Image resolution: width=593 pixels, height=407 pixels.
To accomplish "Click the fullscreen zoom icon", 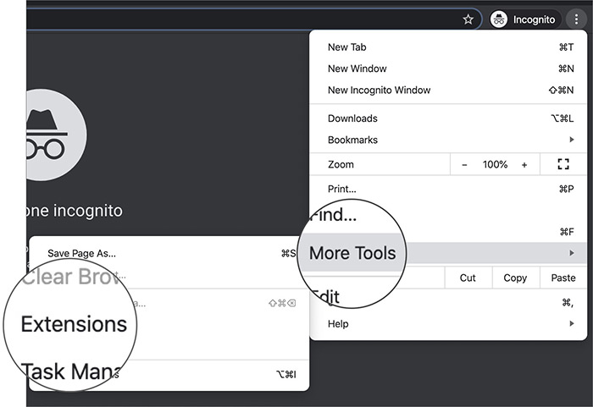I will click(x=563, y=165).
